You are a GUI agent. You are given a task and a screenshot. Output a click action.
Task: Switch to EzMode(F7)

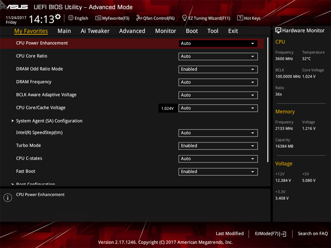pos(270,234)
